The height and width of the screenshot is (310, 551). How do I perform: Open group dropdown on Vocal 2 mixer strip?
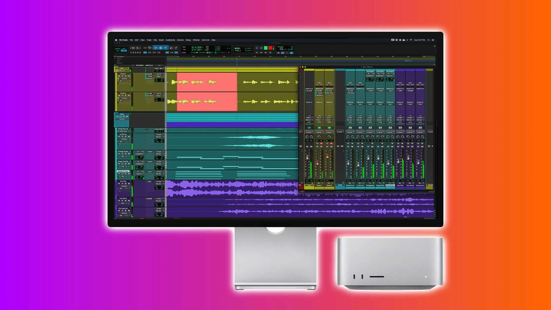pos(329,132)
